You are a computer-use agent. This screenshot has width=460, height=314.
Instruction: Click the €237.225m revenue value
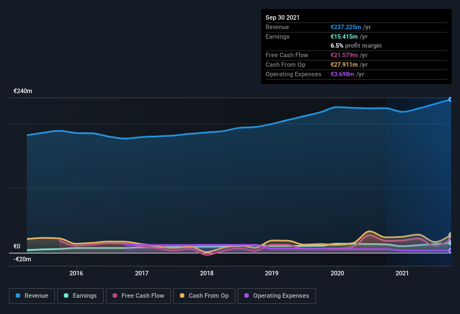pos(346,27)
